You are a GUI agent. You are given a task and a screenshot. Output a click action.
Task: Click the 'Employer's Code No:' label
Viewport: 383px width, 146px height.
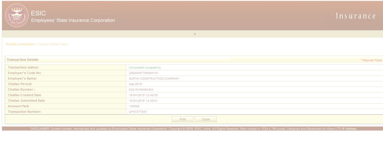25,73
